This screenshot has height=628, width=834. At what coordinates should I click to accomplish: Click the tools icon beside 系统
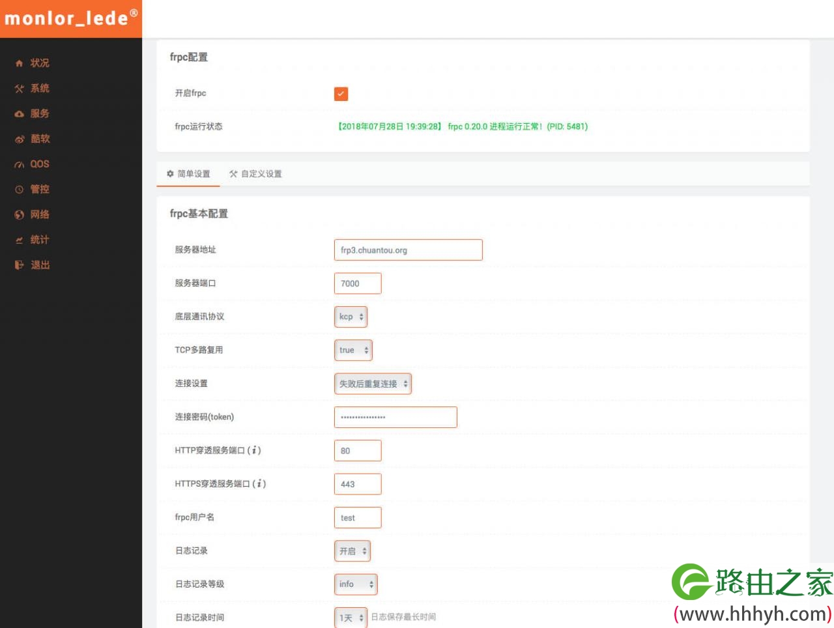[x=19, y=89]
